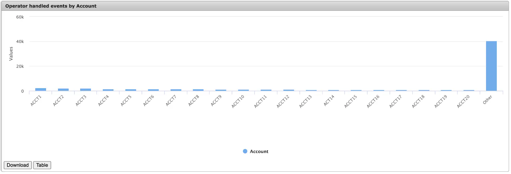Screen dimensions: 511x174
Task: Click the ACCT19 axis label
Action: coord(441,102)
